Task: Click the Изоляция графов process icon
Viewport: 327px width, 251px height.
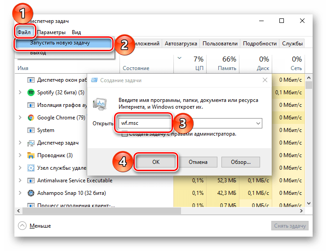Action: (31, 105)
